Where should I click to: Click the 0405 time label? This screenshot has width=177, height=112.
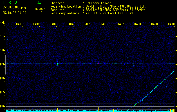[87, 24]
